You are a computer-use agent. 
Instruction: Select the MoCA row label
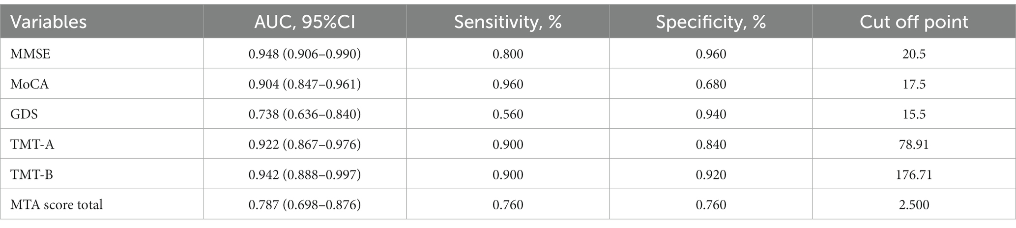click(30, 84)
